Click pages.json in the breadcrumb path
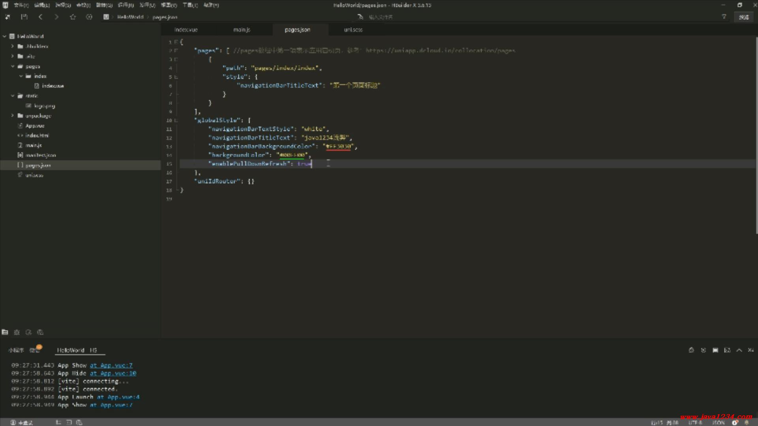Screen dimensions: 758x426 point(165,17)
